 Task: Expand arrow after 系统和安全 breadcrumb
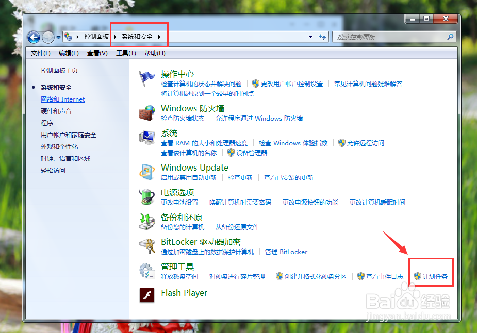[x=159, y=37]
